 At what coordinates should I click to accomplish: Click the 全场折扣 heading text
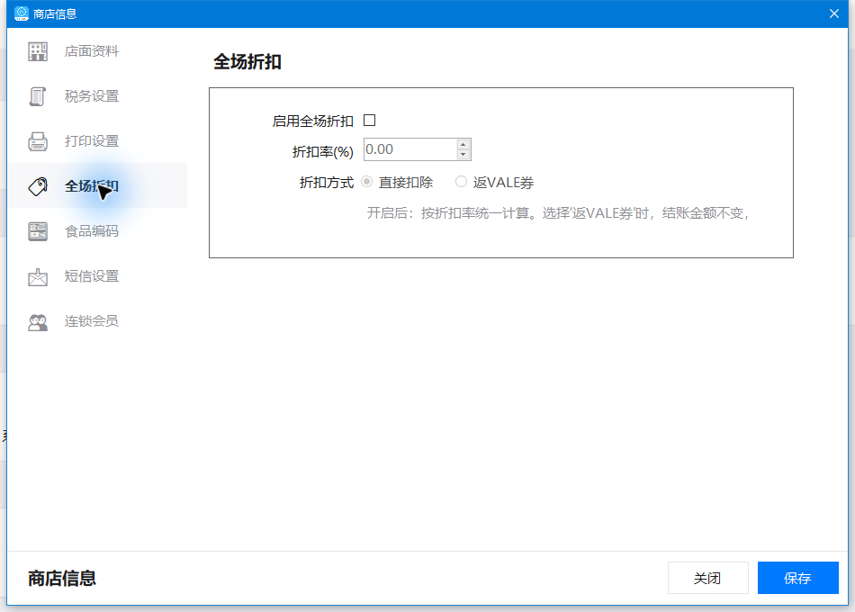click(247, 61)
